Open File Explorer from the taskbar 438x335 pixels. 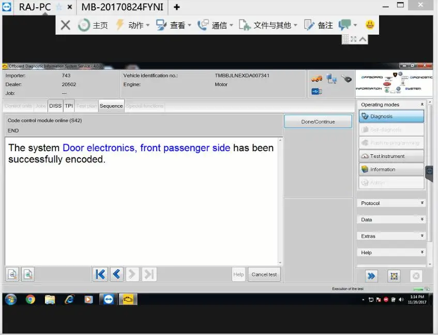(50, 299)
